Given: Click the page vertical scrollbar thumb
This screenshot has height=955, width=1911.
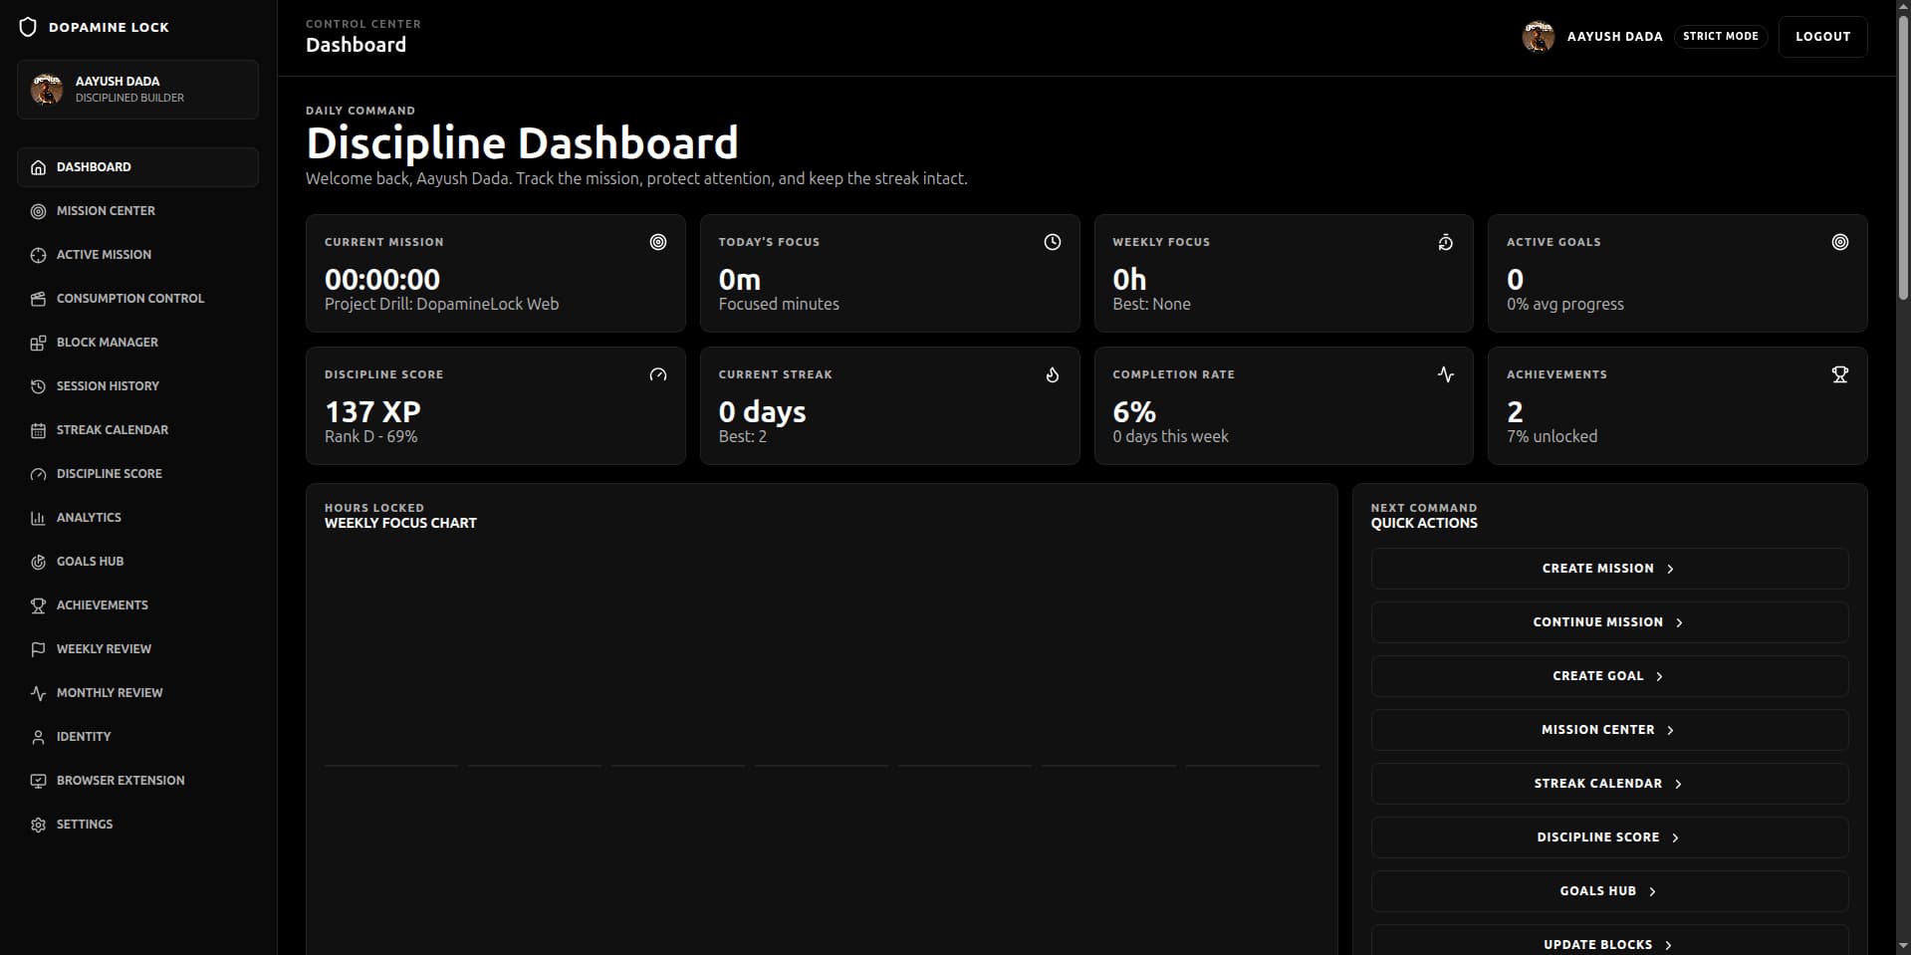Looking at the screenshot, I should 1903,159.
